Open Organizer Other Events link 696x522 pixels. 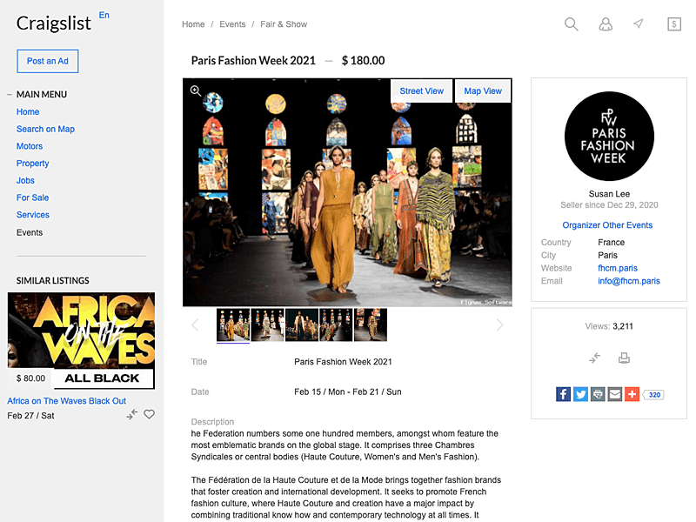tap(607, 225)
